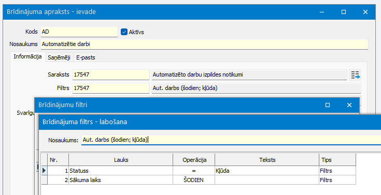Click the Kļūda text cell
Viewport: 381px width, 195px height.
click(267, 171)
